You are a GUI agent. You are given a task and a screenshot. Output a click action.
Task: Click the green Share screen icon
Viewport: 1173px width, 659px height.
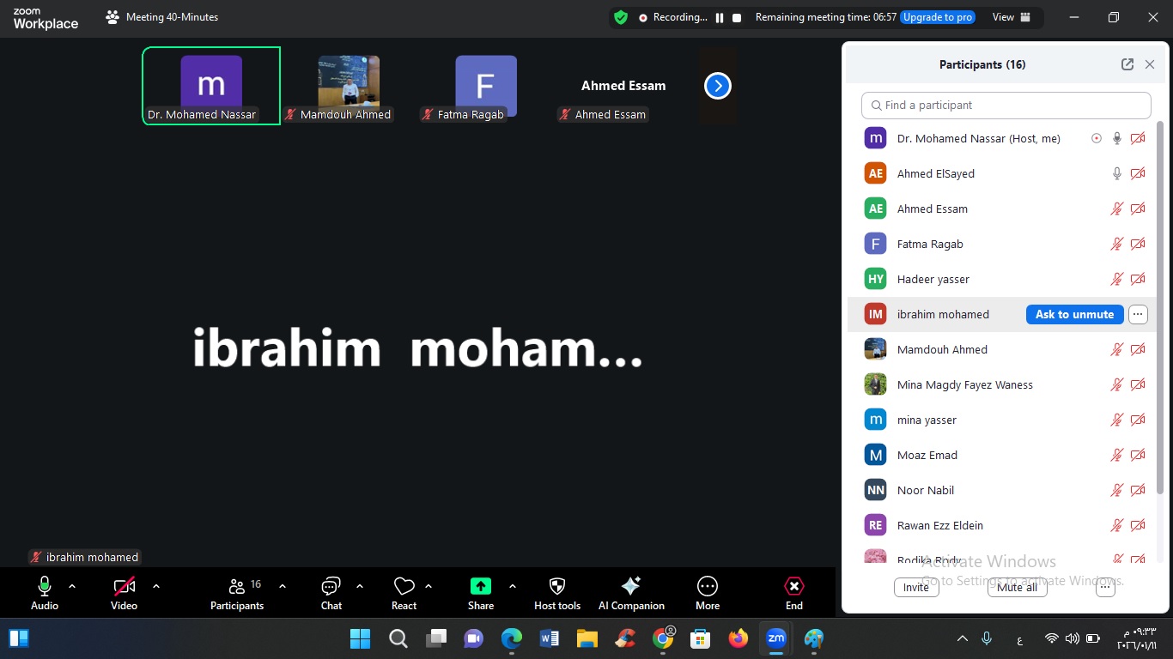[x=480, y=587]
